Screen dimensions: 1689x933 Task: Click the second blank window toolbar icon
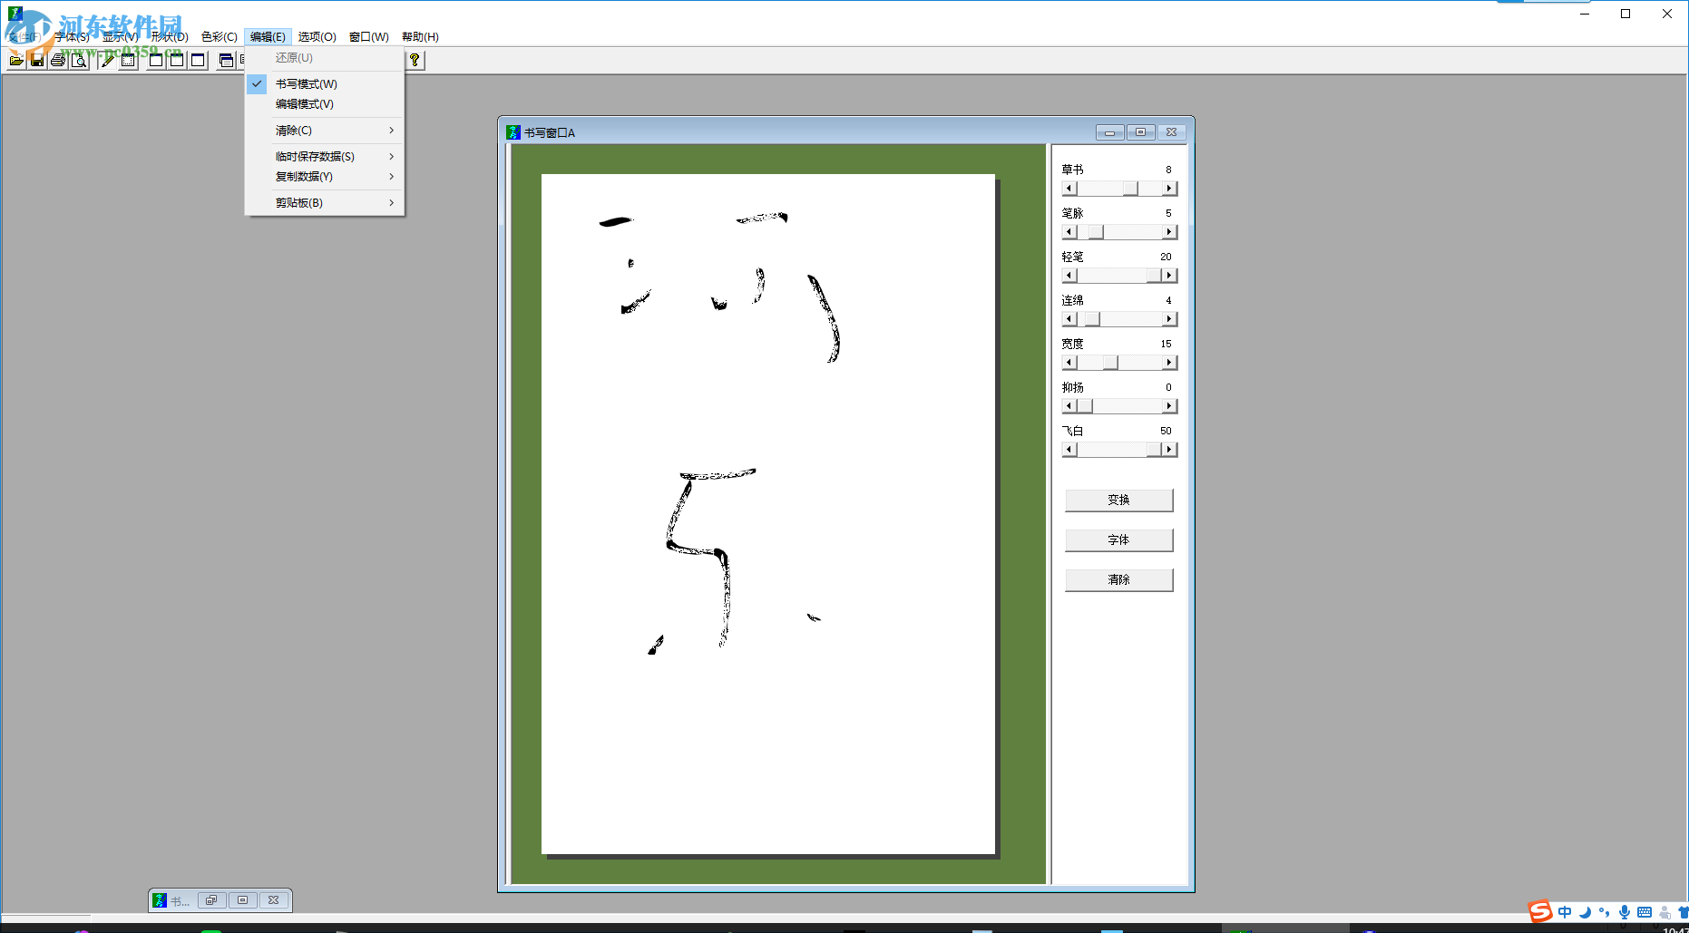coord(177,61)
